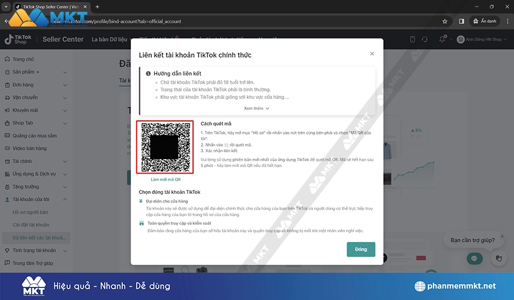Open Cài đặt tài khoản
The image size is (514, 300).
tap(31, 225)
